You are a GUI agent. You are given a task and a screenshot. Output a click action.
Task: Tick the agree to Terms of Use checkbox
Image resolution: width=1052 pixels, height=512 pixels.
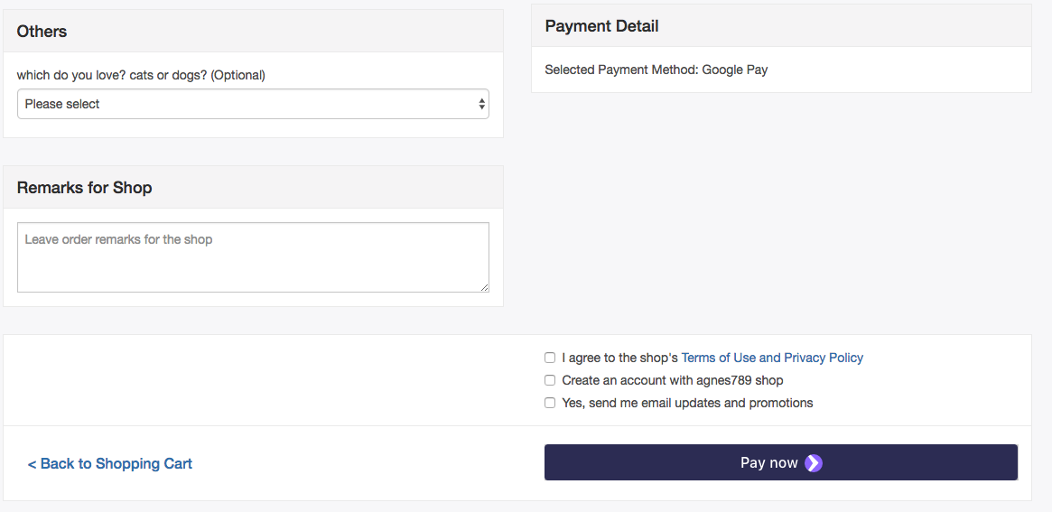point(550,358)
